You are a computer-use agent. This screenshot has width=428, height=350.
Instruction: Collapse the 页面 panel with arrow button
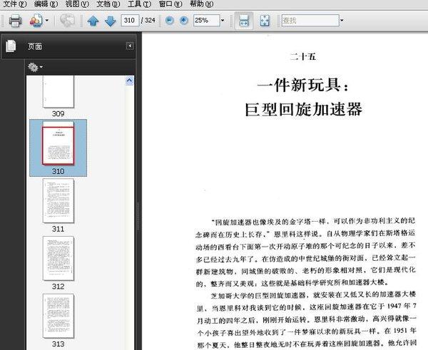(x=130, y=46)
